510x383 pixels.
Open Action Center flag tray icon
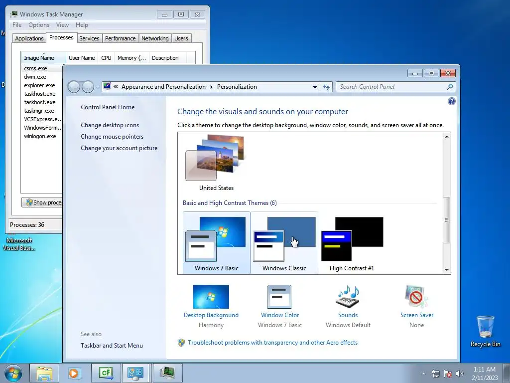(x=448, y=374)
